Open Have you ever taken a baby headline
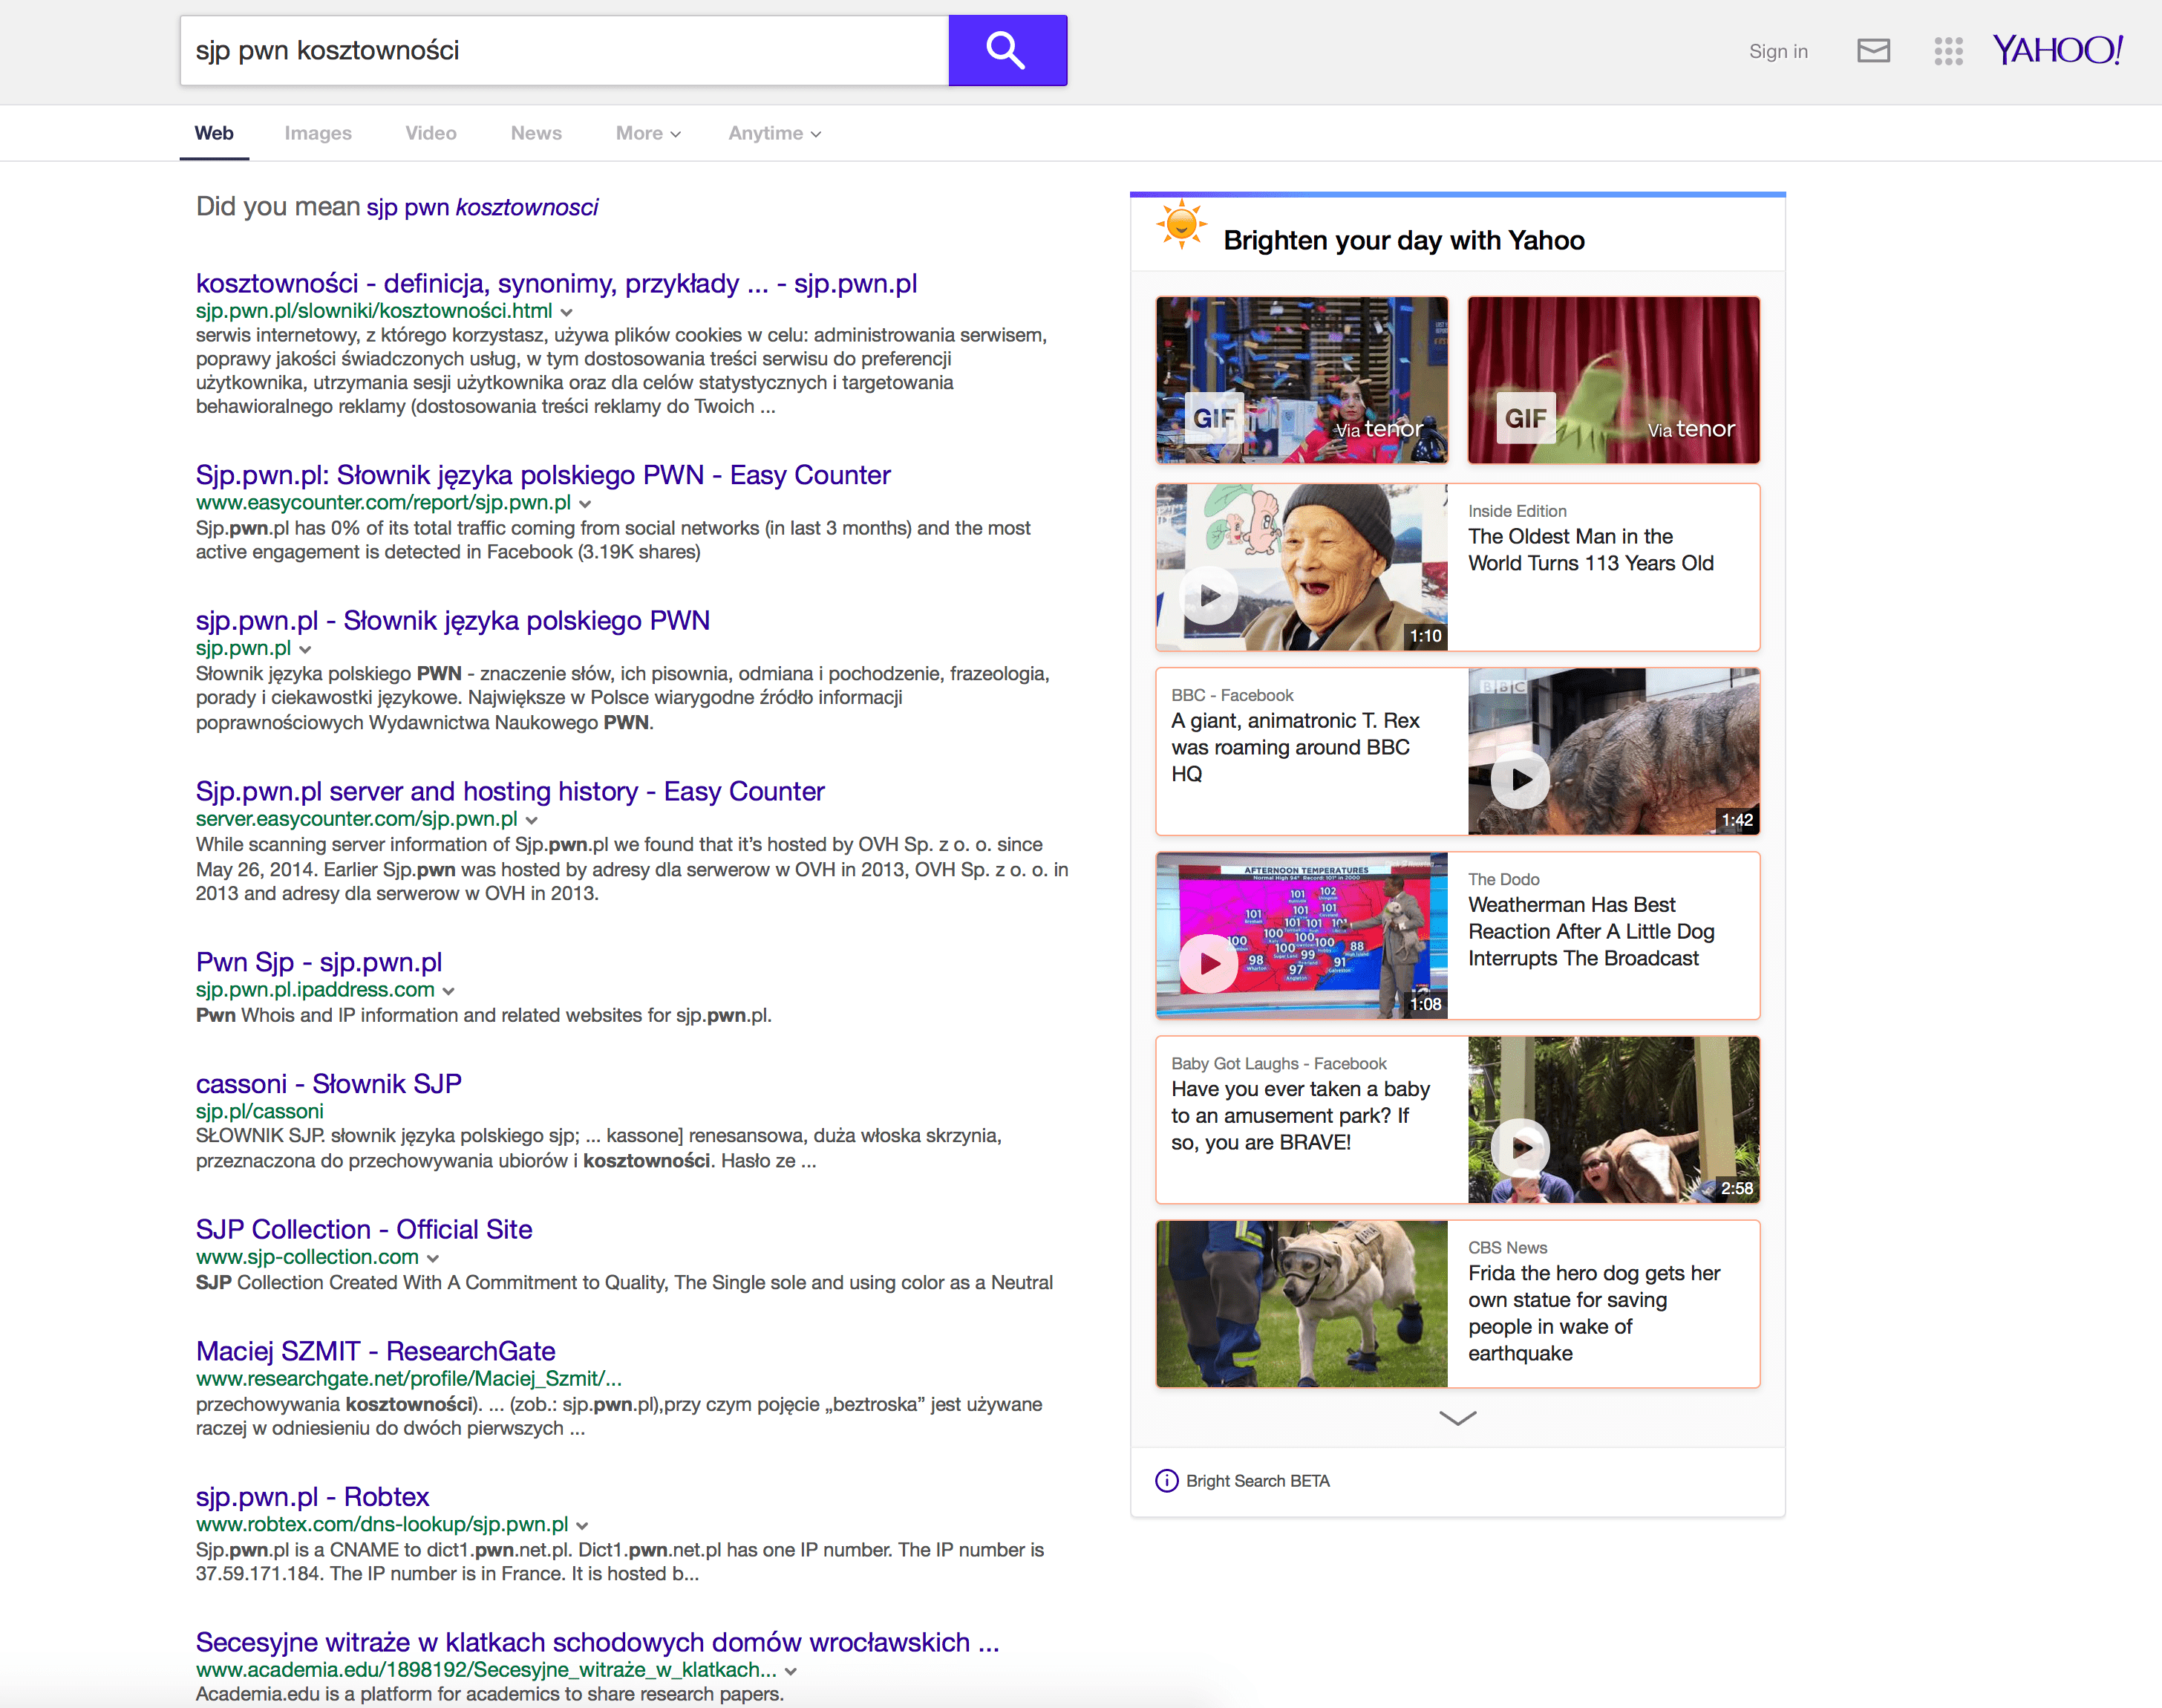 1301,1115
